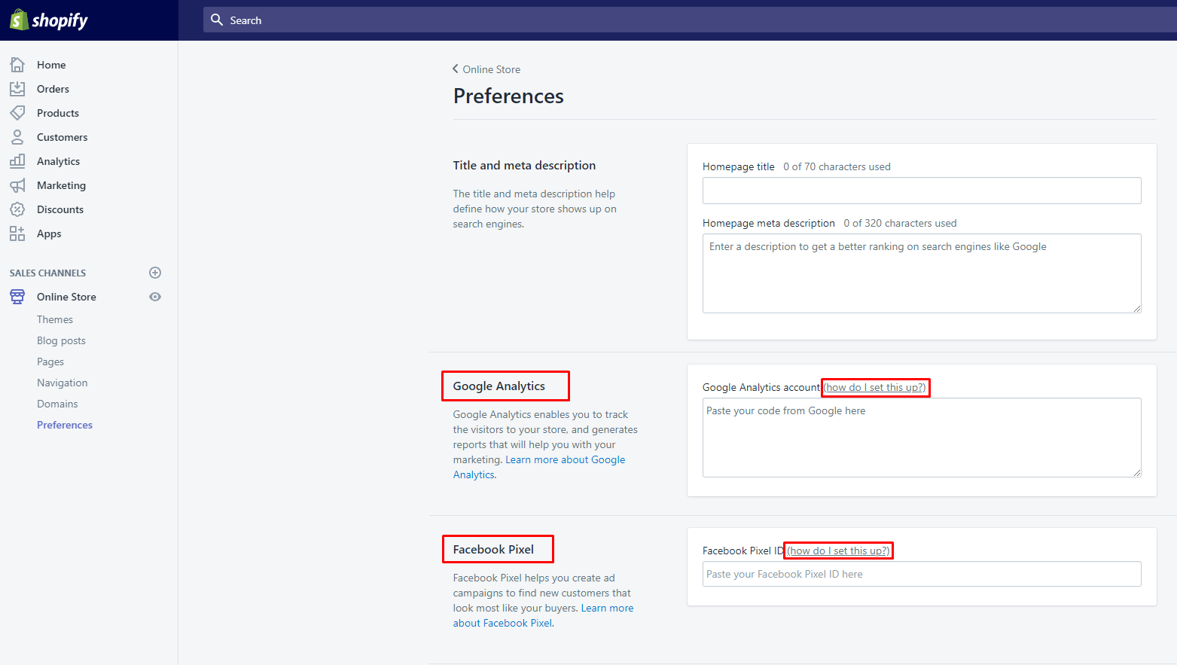Click the Apps grid icon
Image resolution: width=1177 pixels, height=665 pixels.
coord(17,233)
